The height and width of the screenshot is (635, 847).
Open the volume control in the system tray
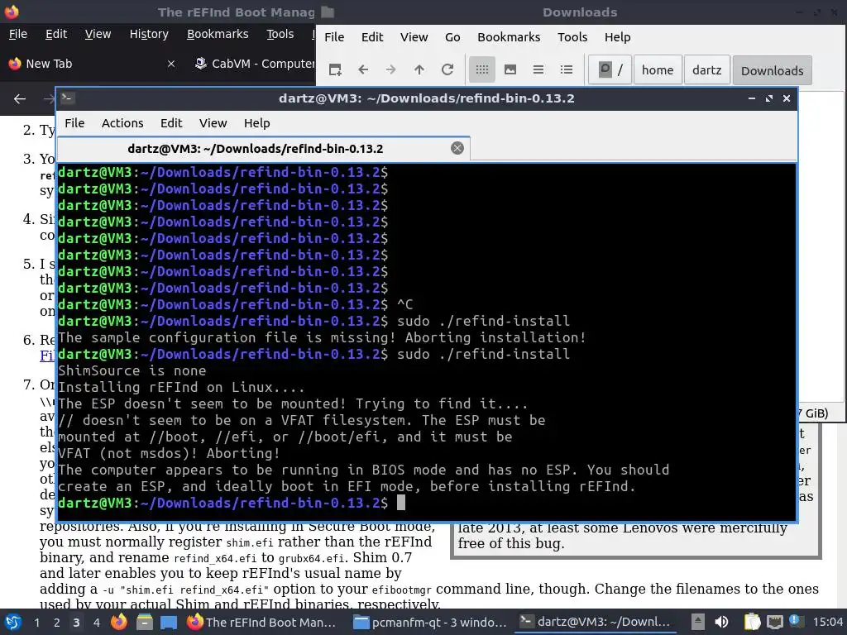coord(721,622)
